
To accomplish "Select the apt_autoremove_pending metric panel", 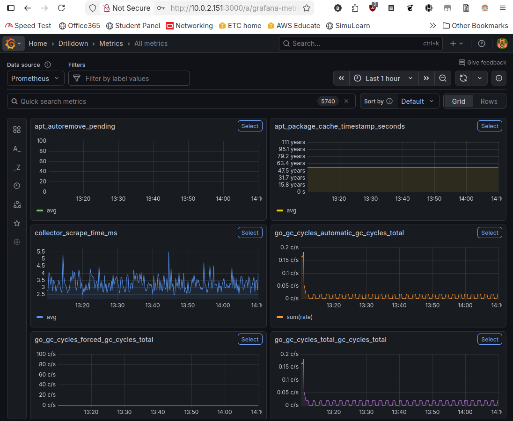I will tap(250, 126).
